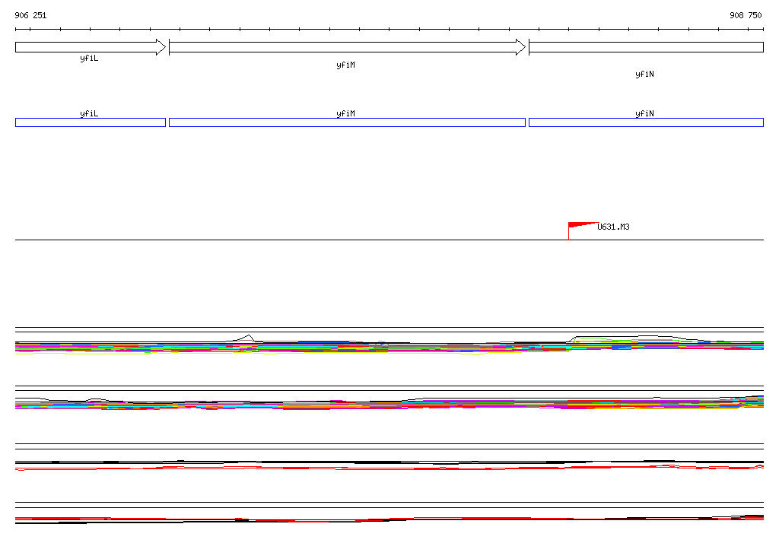Select the blue yfiN annotation box

[x=647, y=122]
